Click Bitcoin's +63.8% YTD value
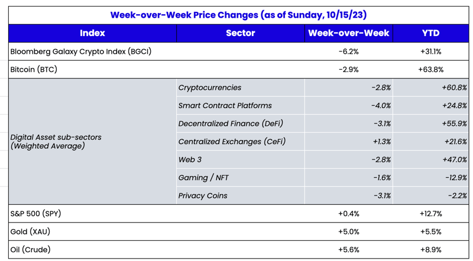This screenshot has width=473, height=261. [x=430, y=70]
